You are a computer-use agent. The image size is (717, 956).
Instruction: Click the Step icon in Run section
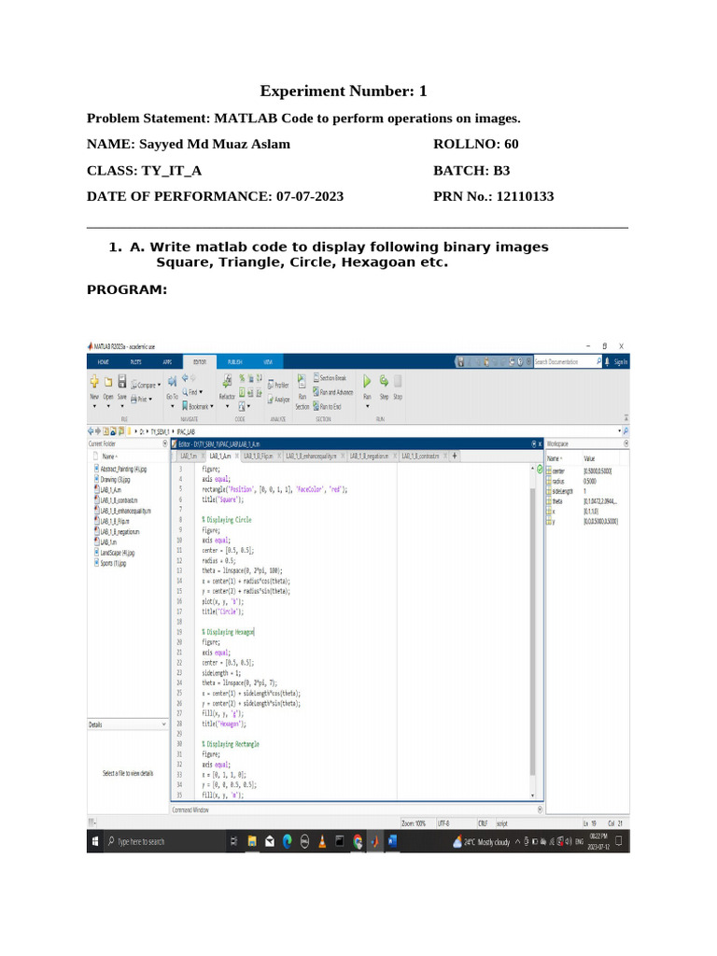coord(384,382)
